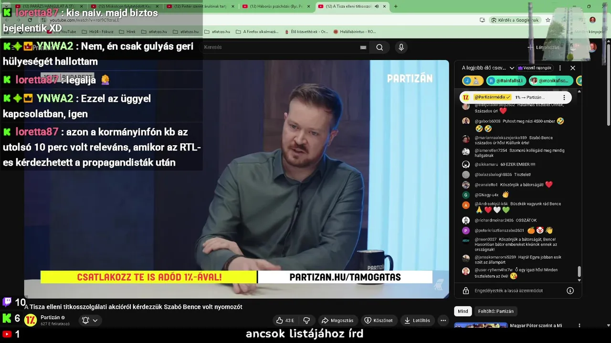Click the '@balazsbalogh8836 Tisztelet!' chat message
This screenshot has height=343, width=611.
(x=503, y=175)
